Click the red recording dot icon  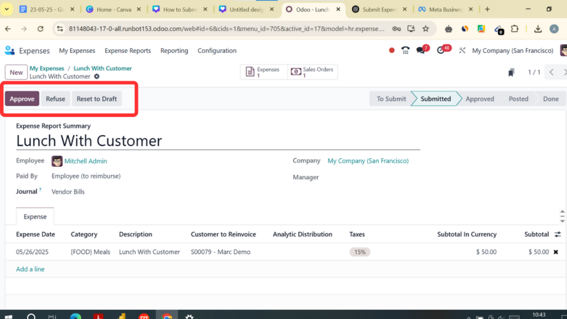pos(391,50)
